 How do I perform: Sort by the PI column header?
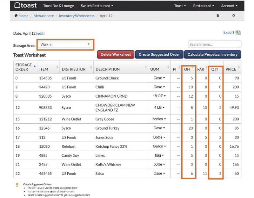[176, 67]
